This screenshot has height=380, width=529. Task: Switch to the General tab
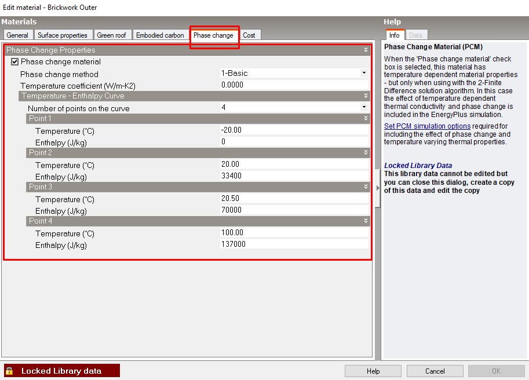click(17, 35)
